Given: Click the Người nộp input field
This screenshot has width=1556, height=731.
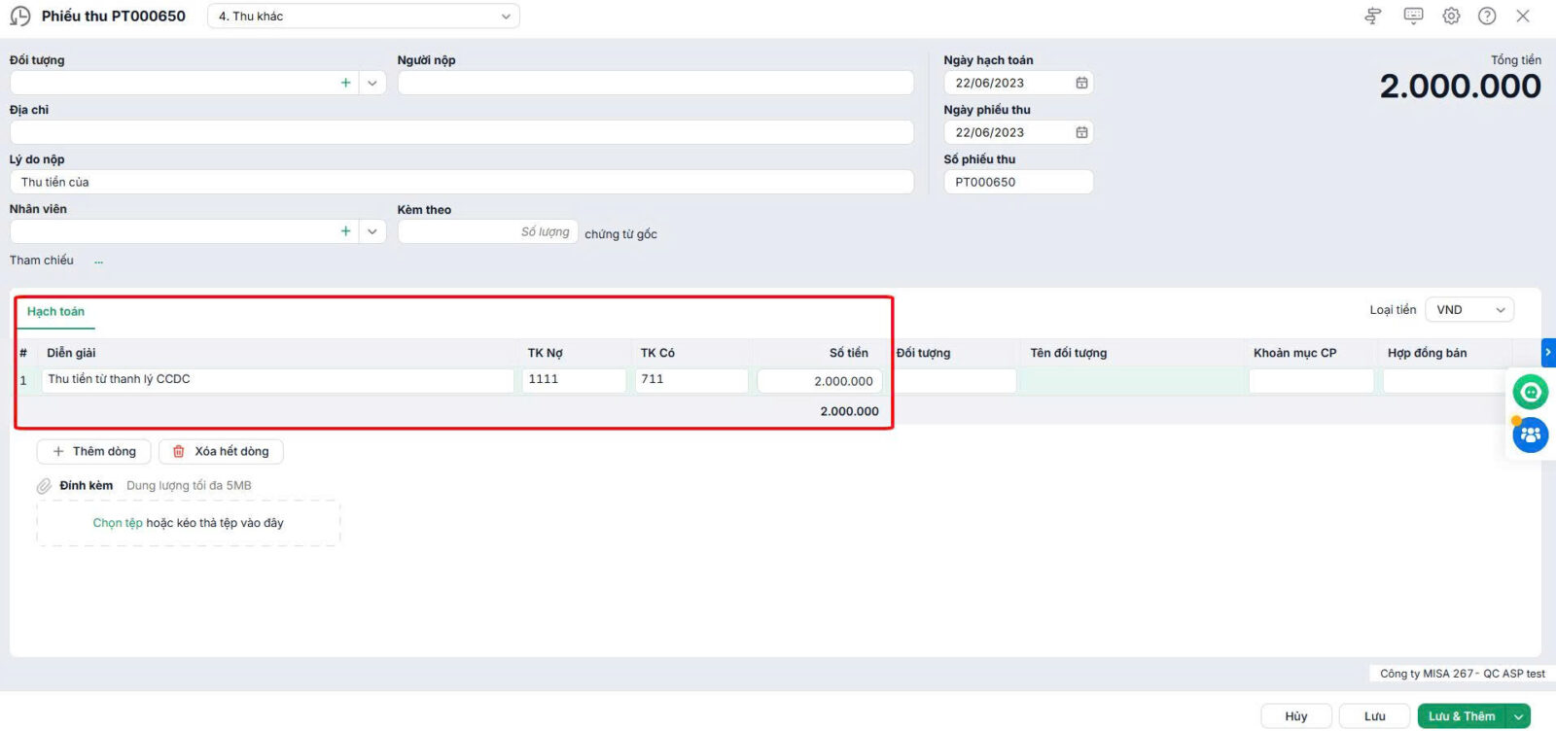Looking at the screenshot, I should click(655, 83).
